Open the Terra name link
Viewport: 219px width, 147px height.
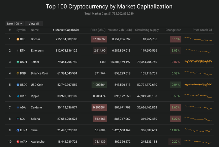point(34,130)
